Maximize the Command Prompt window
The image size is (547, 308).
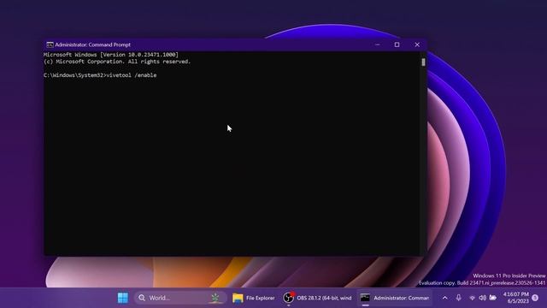pyautogui.click(x=397, y=44)
